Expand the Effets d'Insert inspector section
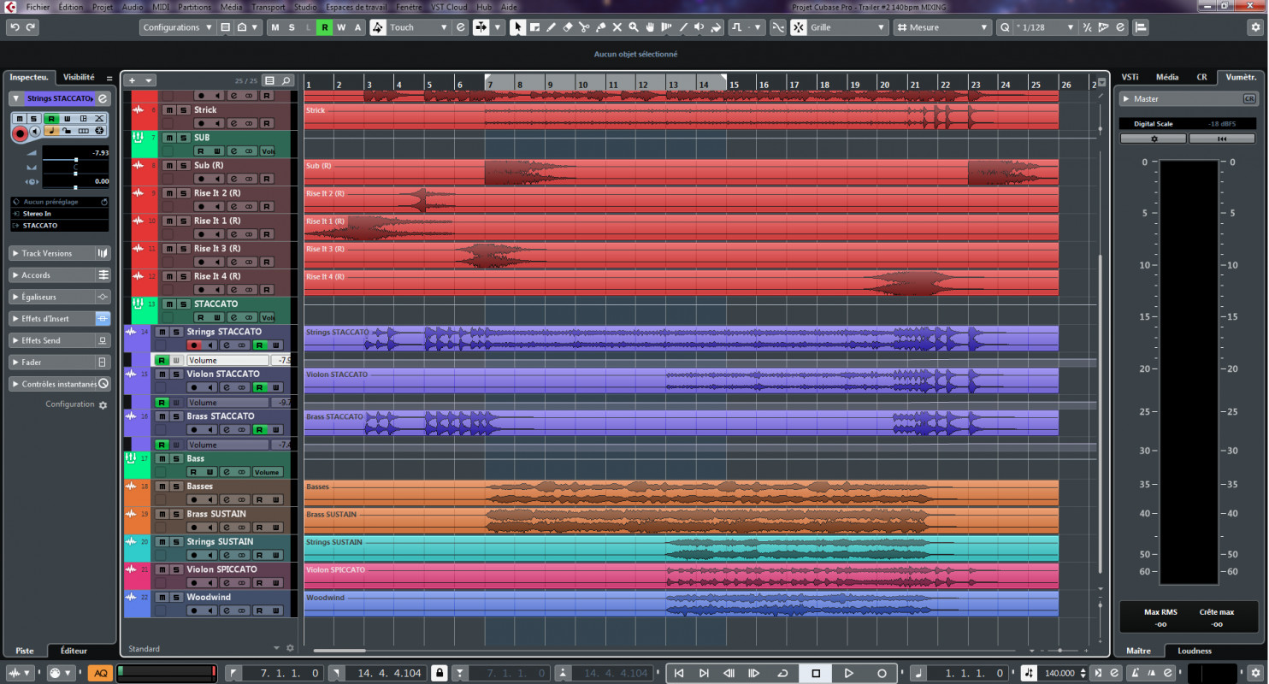Screen dimensions: 1269x684 (x=60, y=318)
